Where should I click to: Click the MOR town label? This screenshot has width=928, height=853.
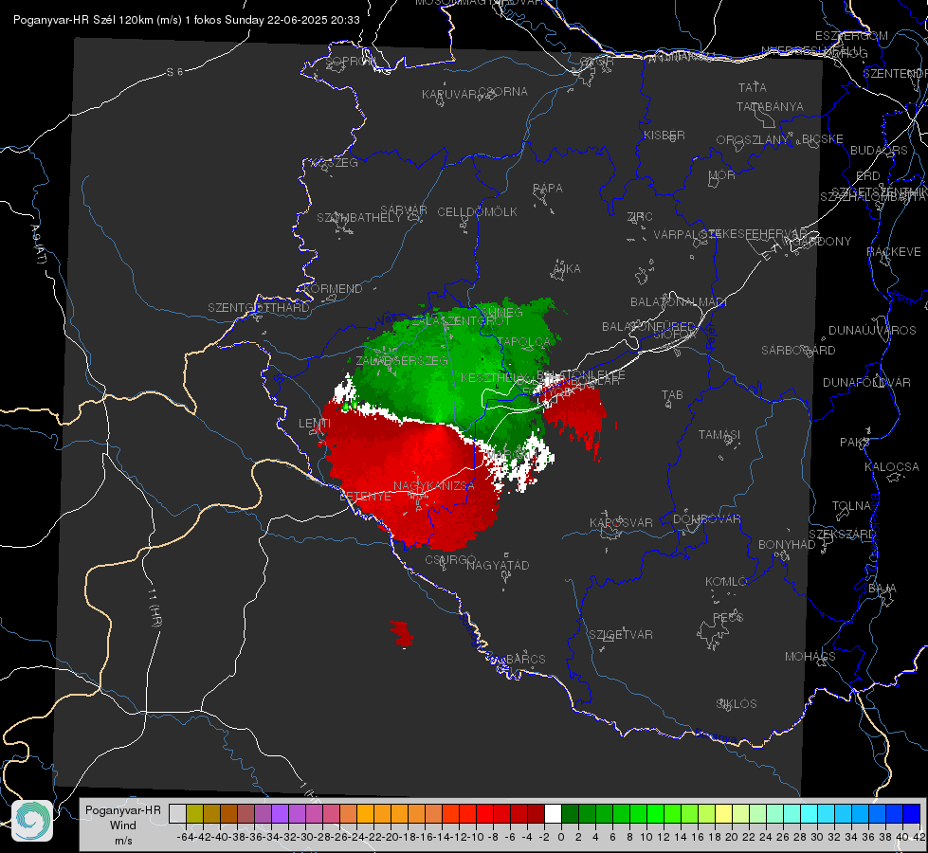[722, 174]
